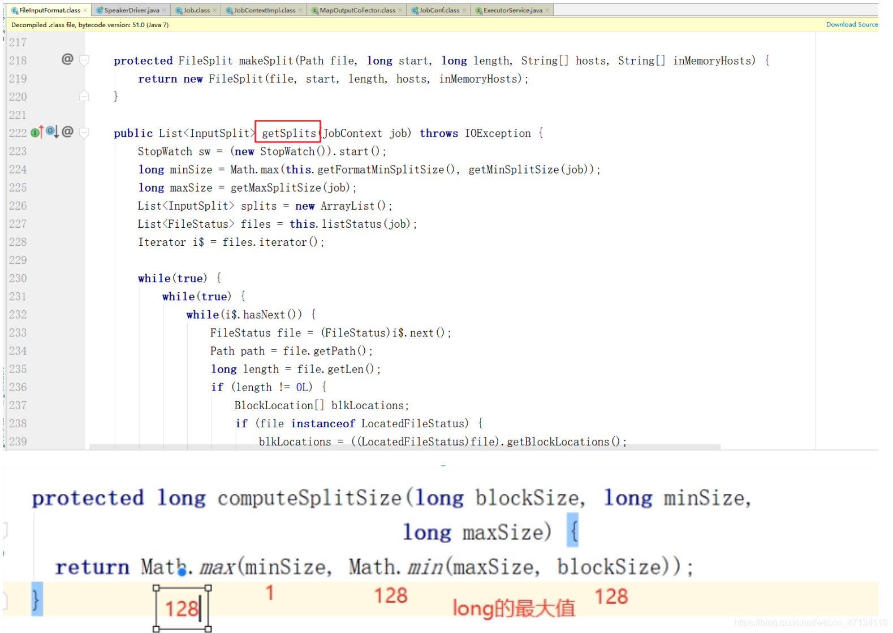
Task: Click file.getLen() on line 235
Action: point(335,369)
